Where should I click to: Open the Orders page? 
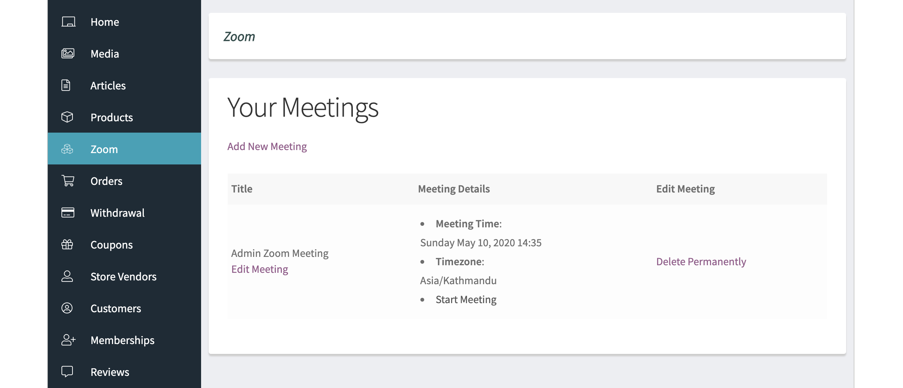point(124,181)
